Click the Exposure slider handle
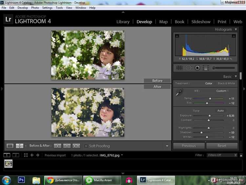The image size is (246, 185). [x=210, y=116]
